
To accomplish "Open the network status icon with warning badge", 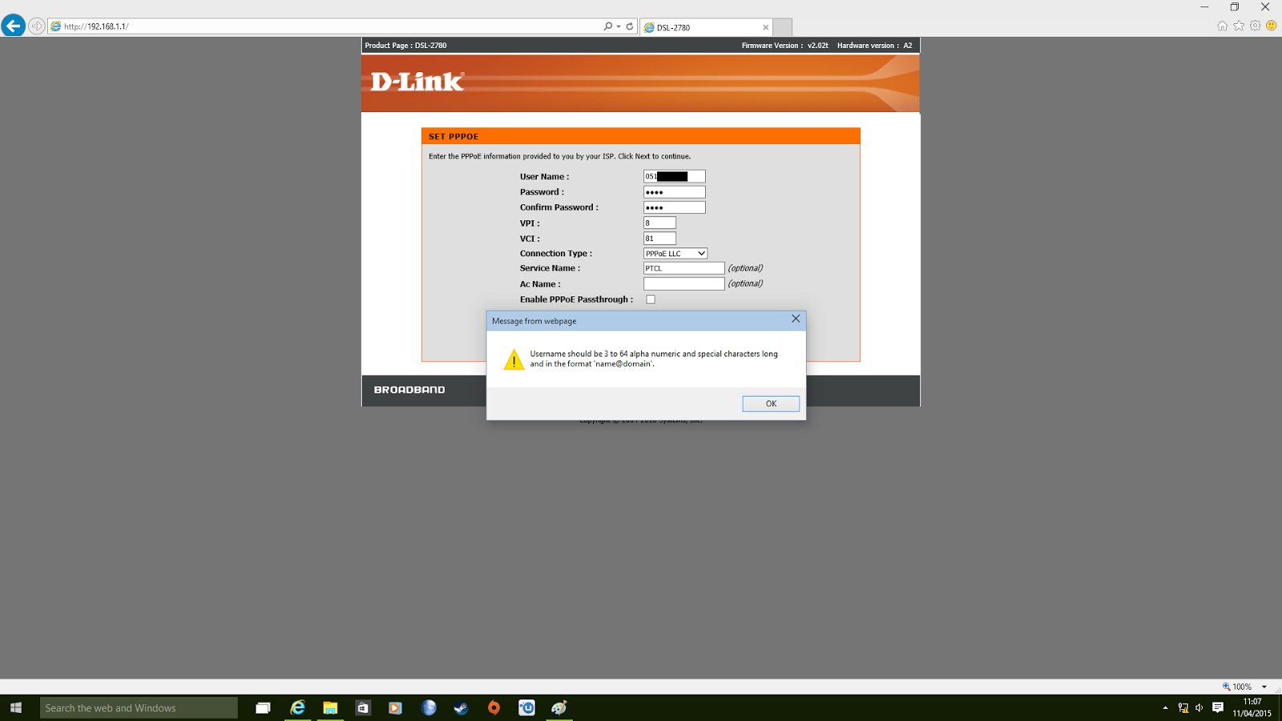I will click(1183, 707).
